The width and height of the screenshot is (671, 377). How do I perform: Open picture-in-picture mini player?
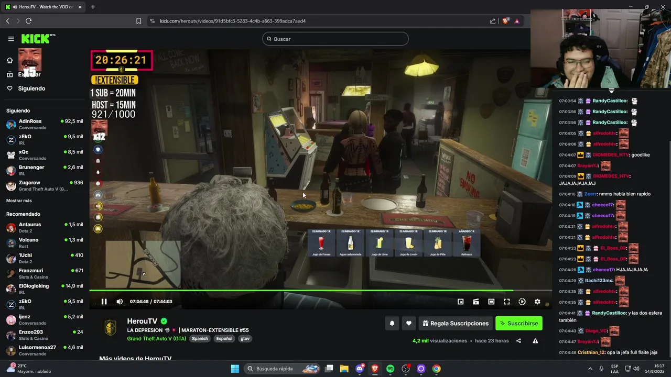click(x=460, y=302)
